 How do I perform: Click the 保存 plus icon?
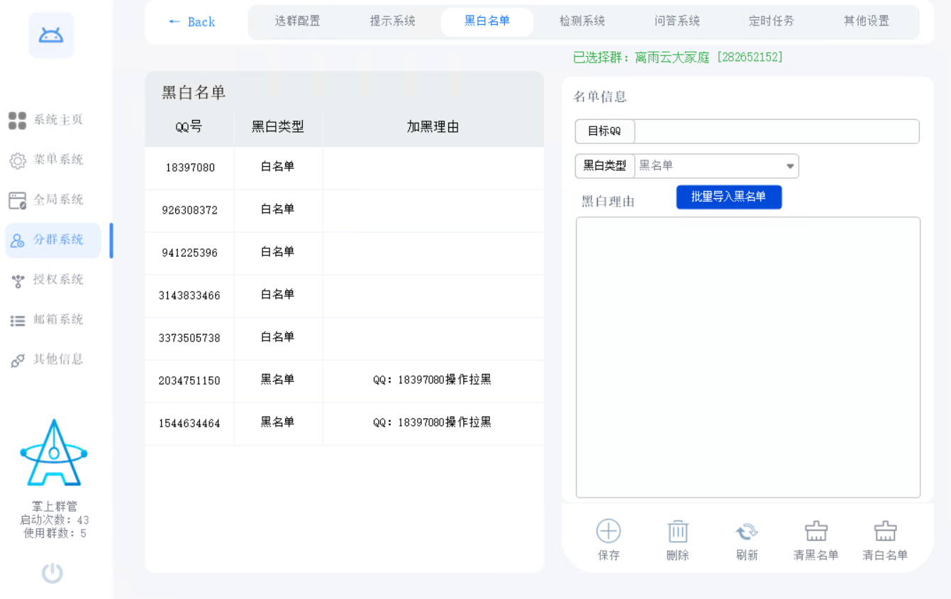click(x=608, y=532)
